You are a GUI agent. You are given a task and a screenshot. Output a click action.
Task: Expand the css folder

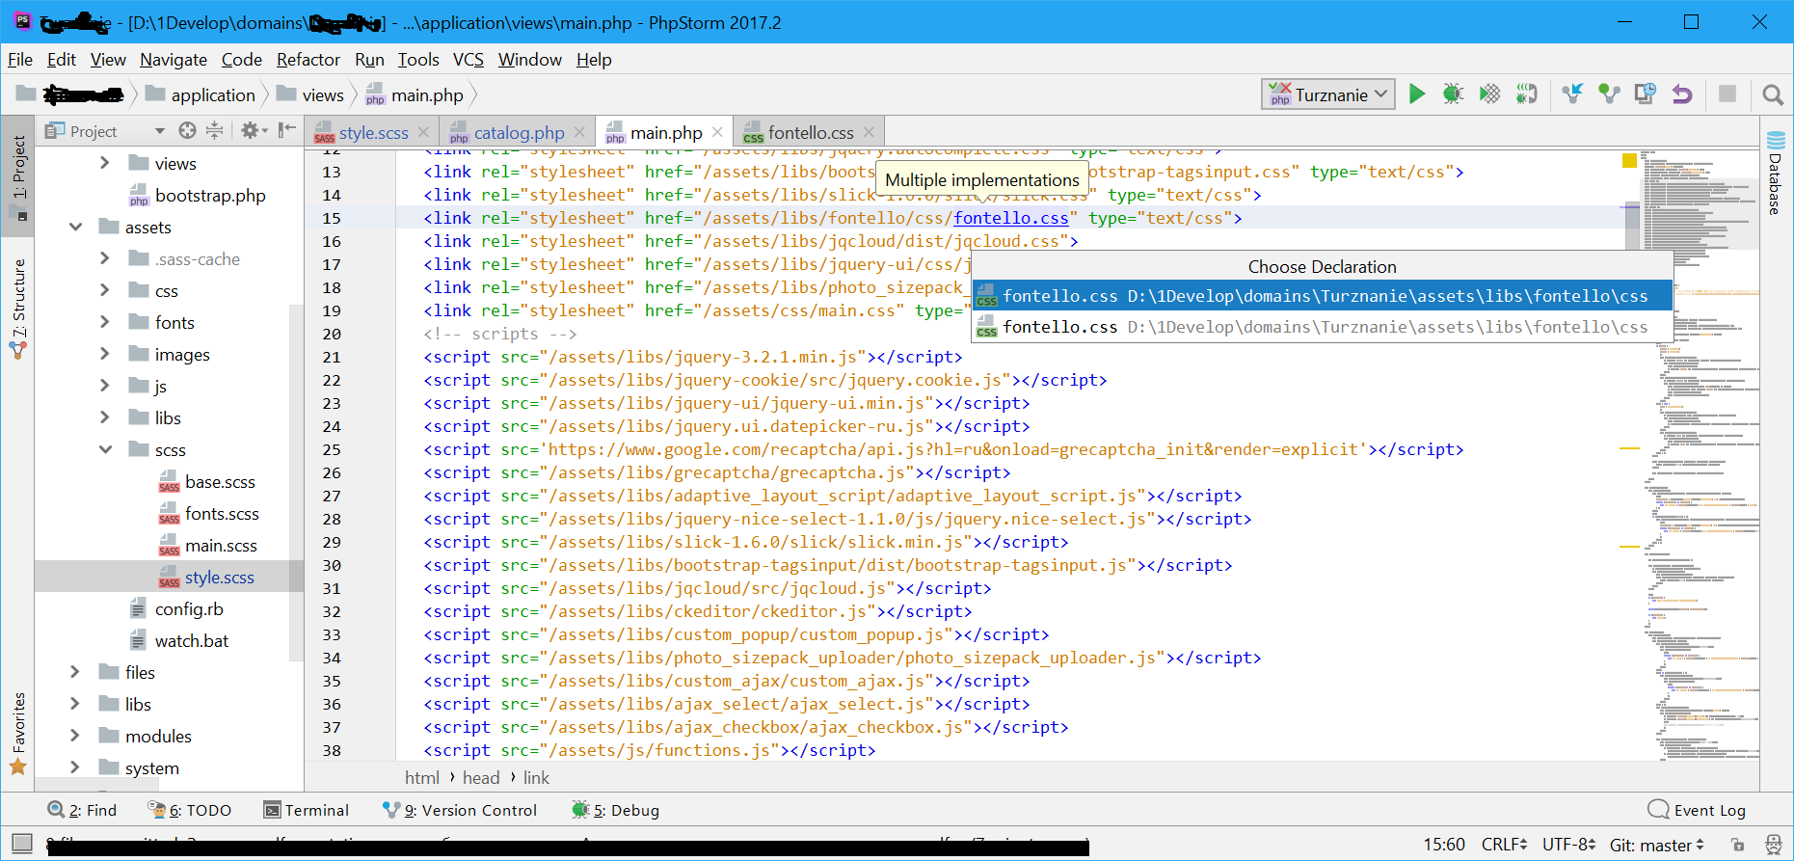pos(105,290)
